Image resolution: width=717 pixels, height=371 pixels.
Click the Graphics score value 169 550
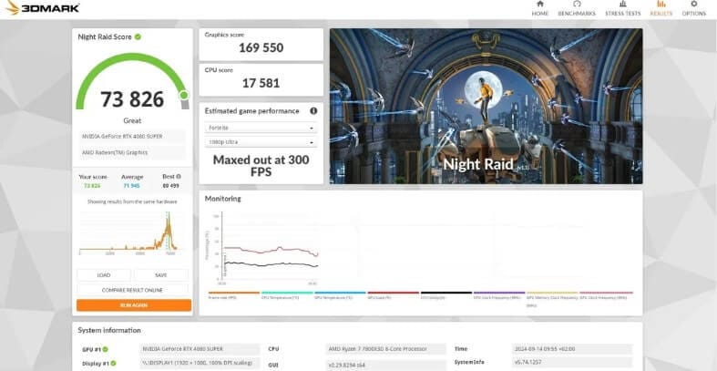click(261, 47)
